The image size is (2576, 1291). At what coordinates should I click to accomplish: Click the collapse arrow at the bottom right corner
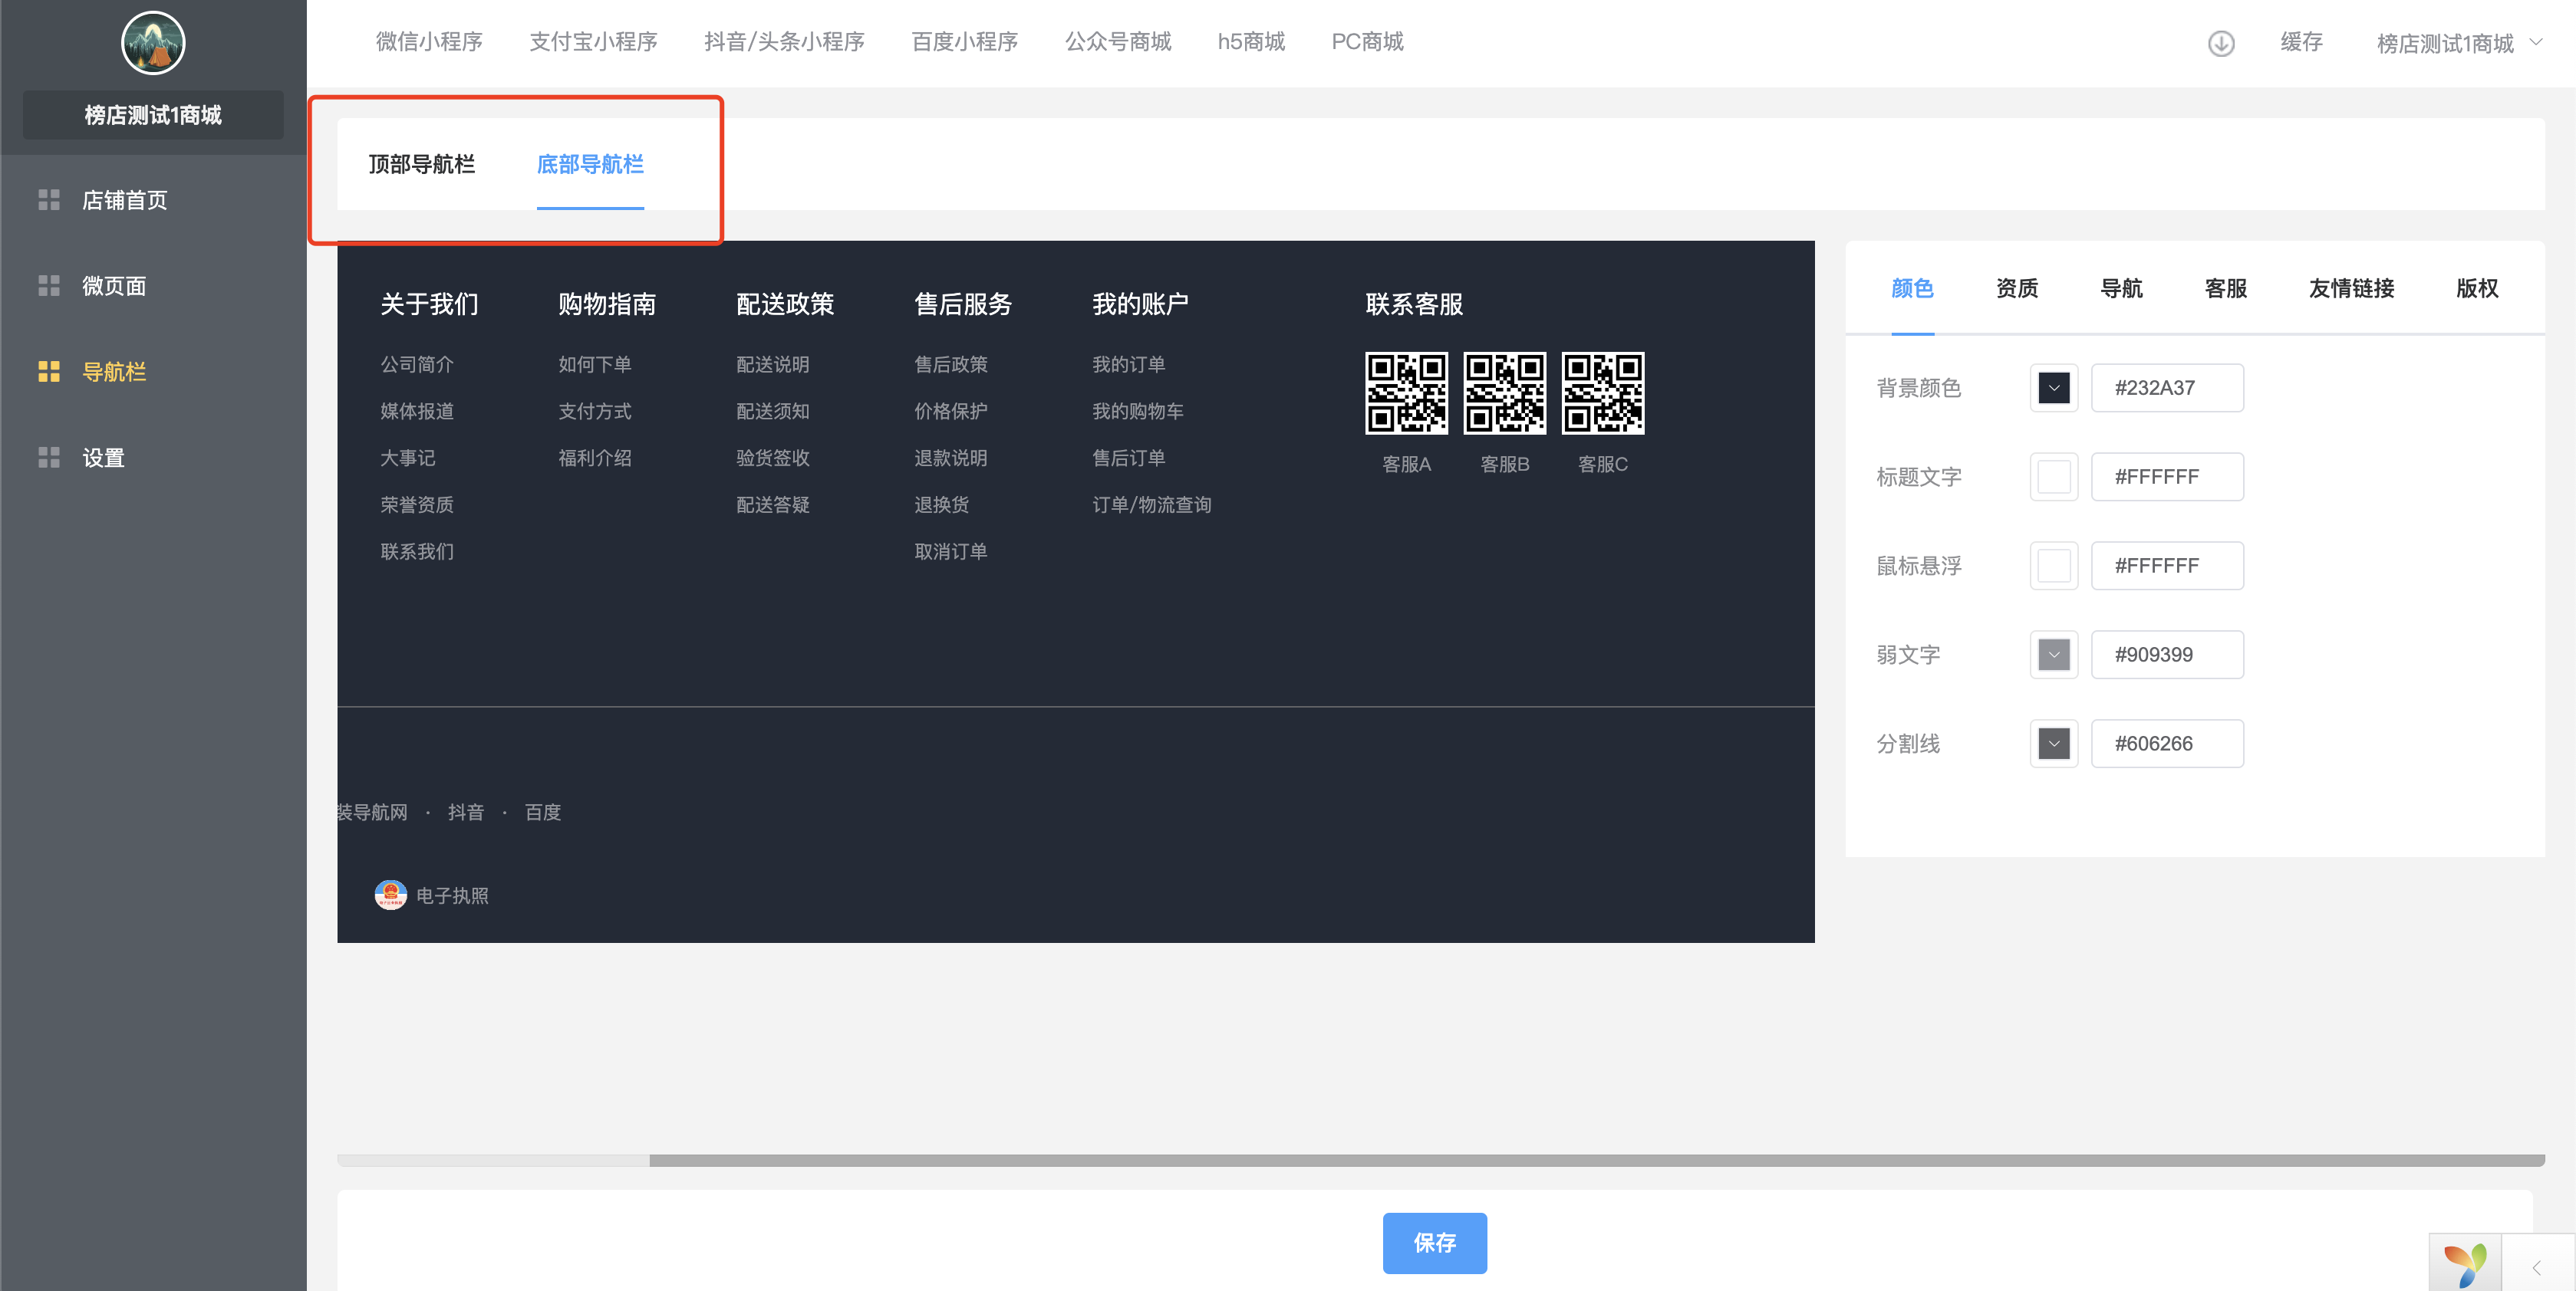pos(2537,1267)
